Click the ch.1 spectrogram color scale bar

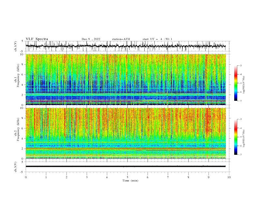pyautogui.click(x=236, y=83)
